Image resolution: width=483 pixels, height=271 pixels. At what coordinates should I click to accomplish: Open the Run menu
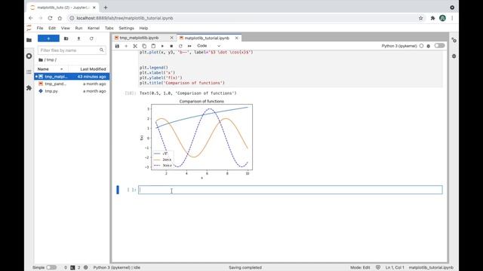click(x=78, y=28)
